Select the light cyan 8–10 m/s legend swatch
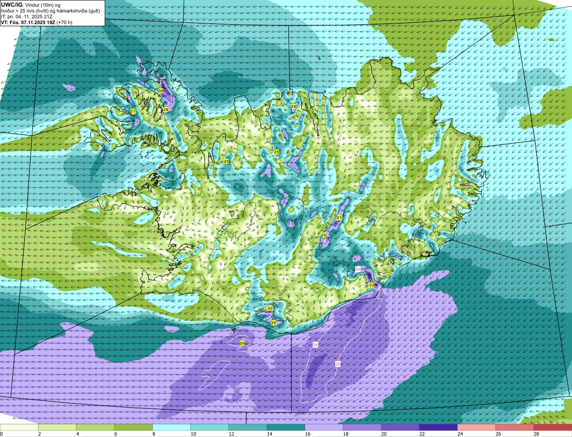572x437 pixels. (x=172, y=427)
